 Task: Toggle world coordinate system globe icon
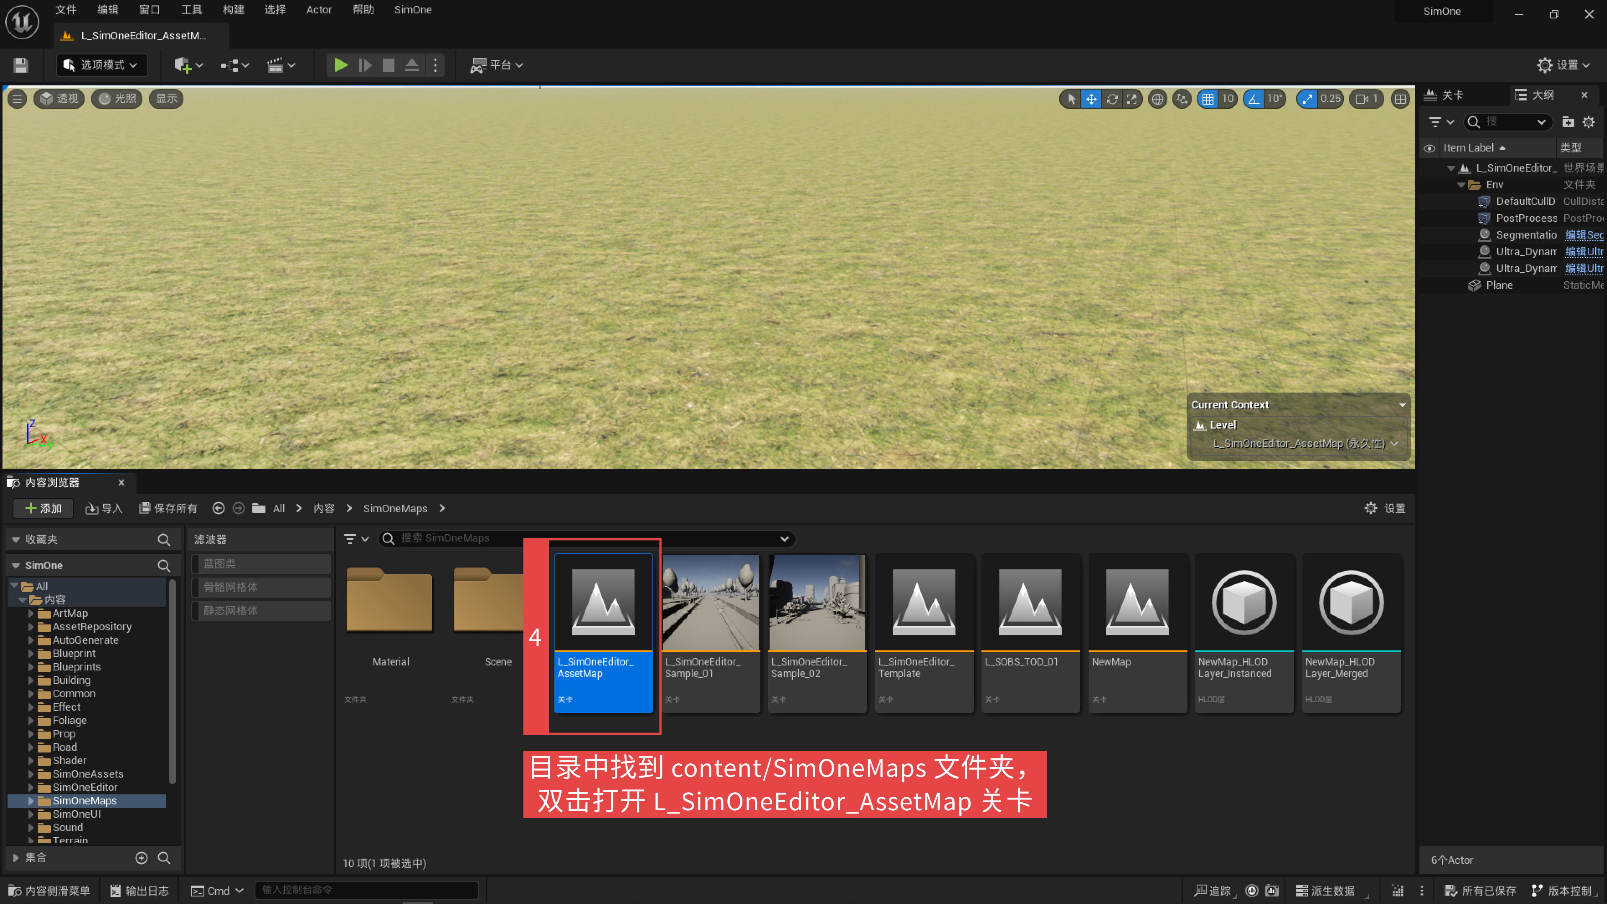[1157, 98]
